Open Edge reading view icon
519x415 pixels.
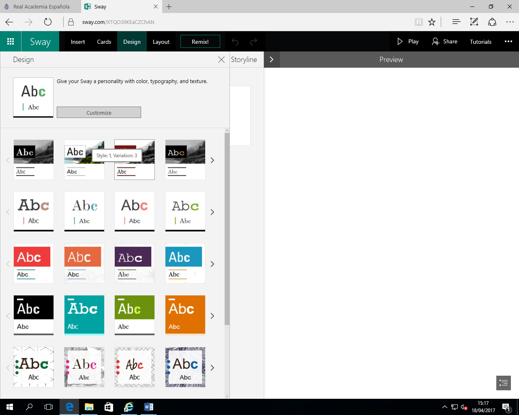click(x=419, y=22)
